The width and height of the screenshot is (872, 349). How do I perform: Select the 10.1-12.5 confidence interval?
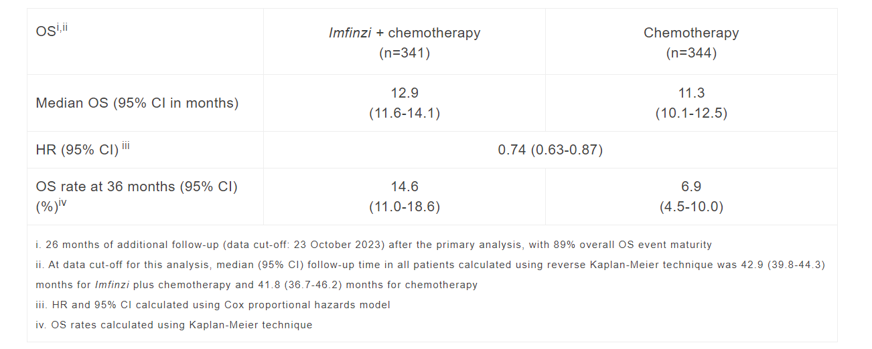(691, 113)
